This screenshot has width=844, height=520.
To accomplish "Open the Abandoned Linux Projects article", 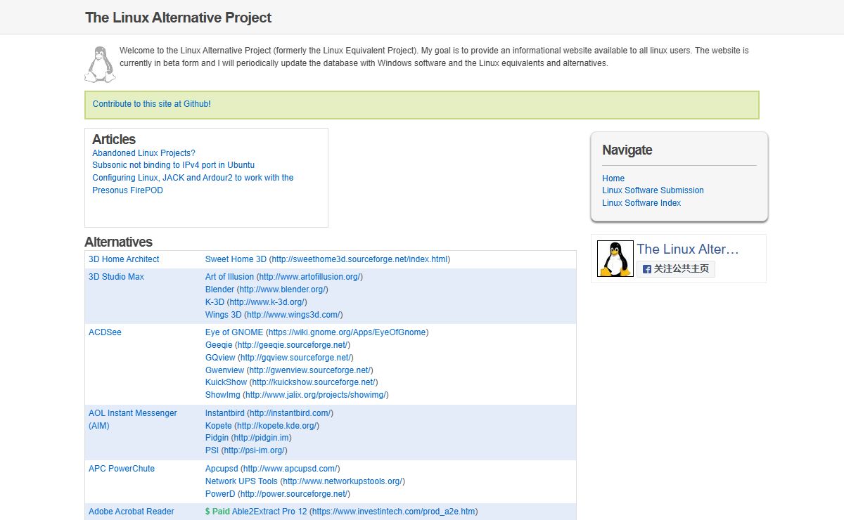I will (143, 153).
